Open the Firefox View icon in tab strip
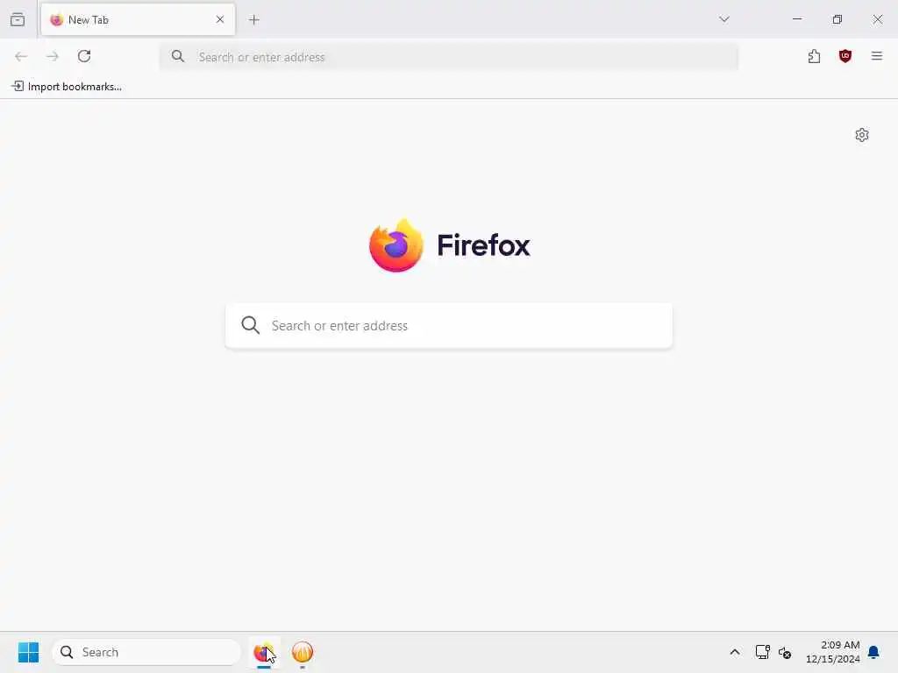 [x=18, y=19]
